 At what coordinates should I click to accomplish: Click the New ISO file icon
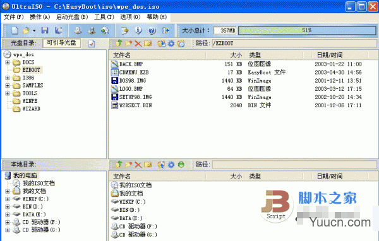point(15,30)
